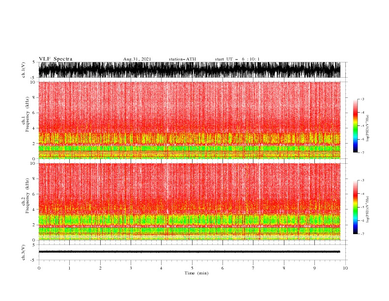Click the time axis tick label "3"

(131, 268)
